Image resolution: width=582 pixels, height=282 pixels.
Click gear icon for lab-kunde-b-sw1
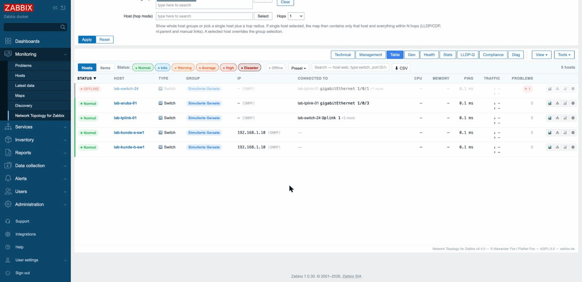(x=573, y=147)
